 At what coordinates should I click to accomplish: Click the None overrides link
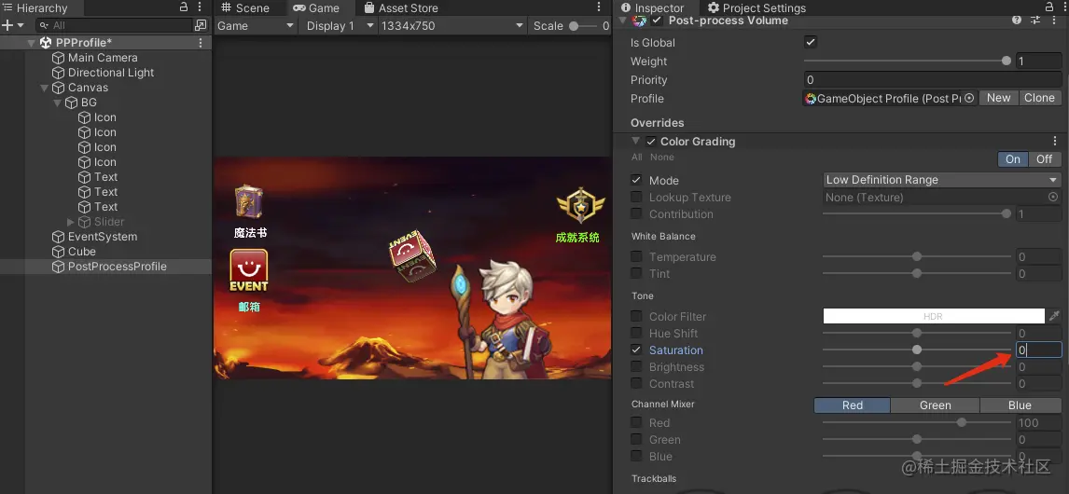click(x=662, y=158)
